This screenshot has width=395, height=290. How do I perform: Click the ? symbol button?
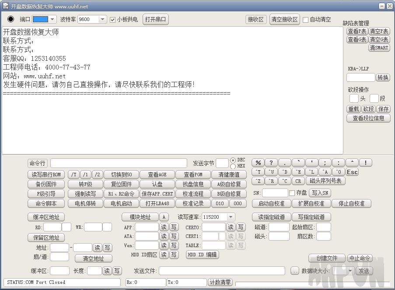271,163
